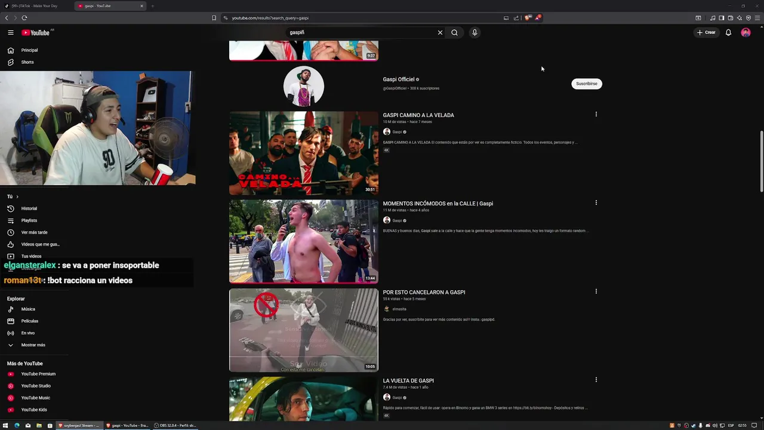Open the music note playlist icon

coord(713,18)
